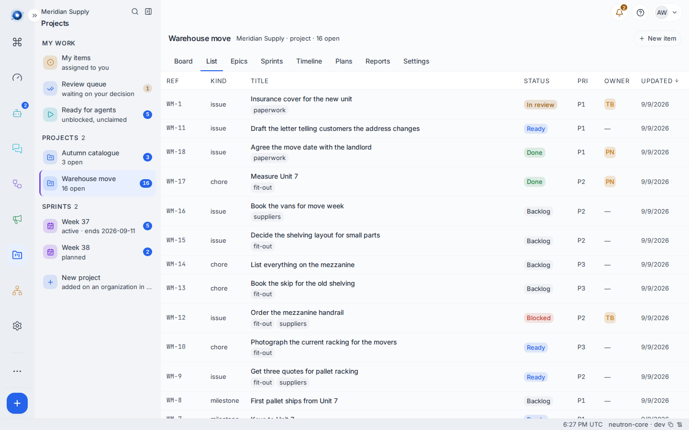Open the organization chart icon in the rail

coord(17,290)
